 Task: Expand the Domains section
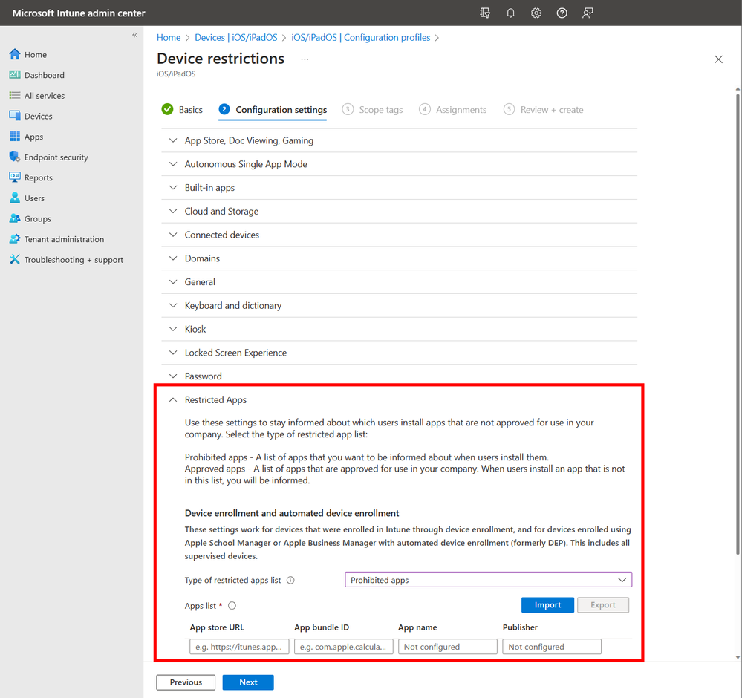coord(400,258)
